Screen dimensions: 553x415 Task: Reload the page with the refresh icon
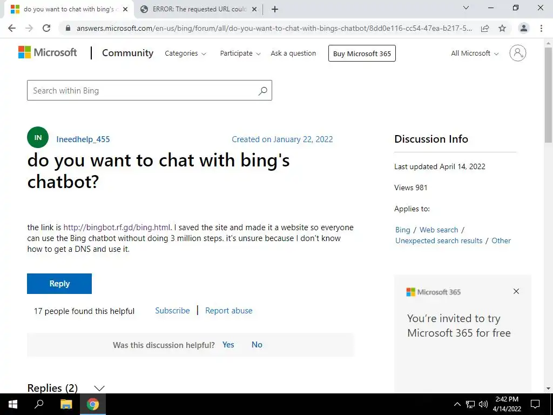coord(46,28)
